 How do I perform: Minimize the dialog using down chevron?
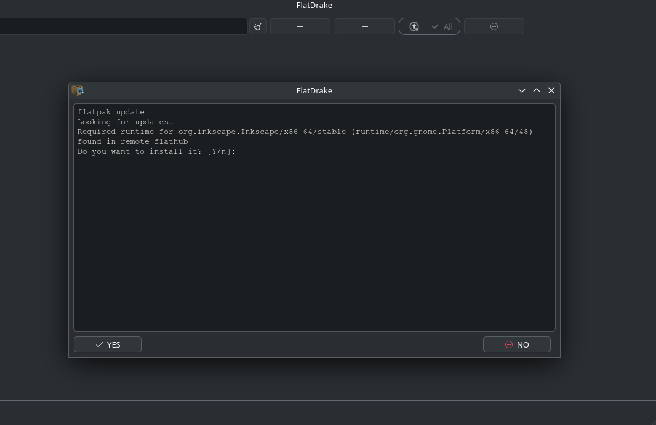coord(522,91)
